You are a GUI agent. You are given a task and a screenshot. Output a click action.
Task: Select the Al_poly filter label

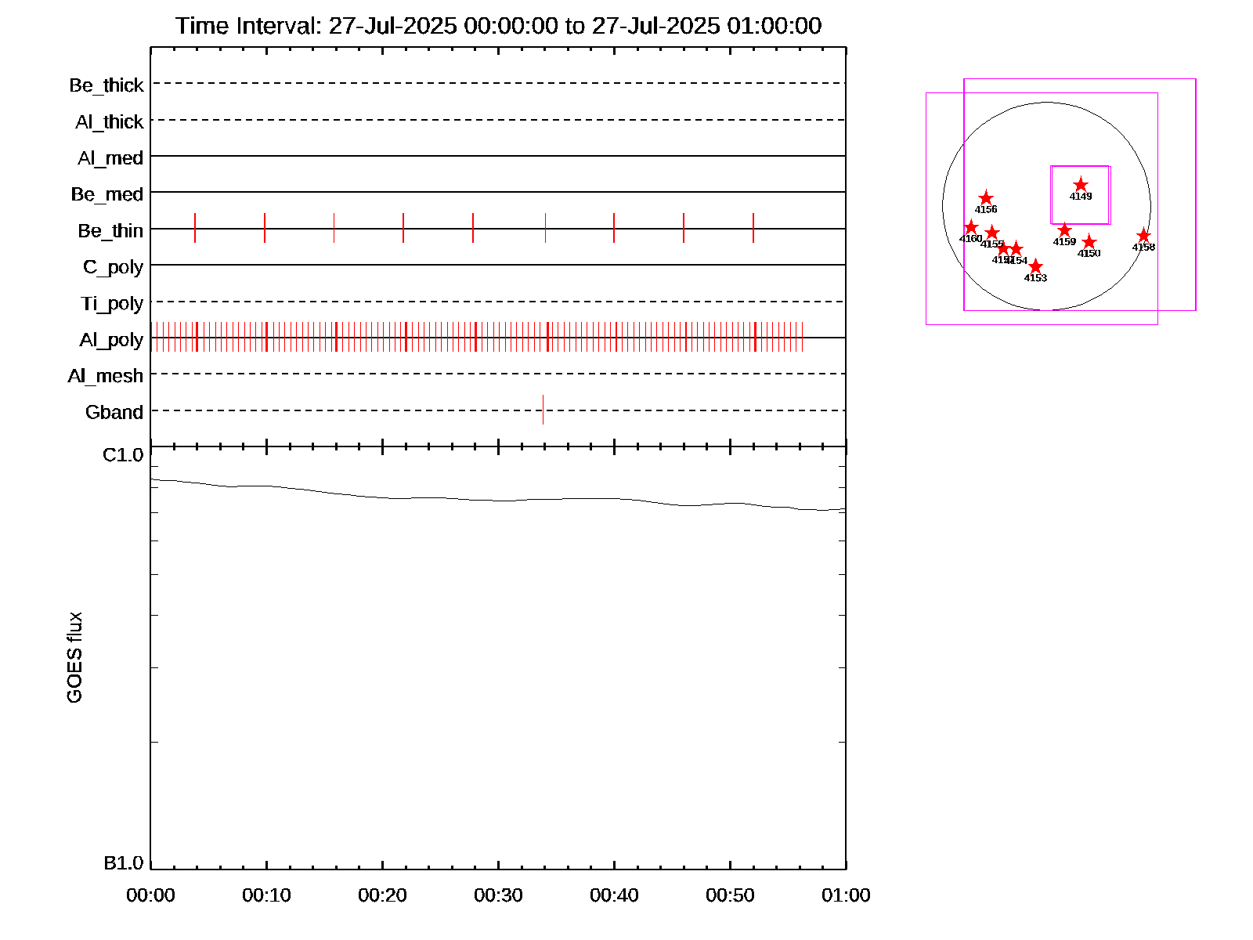pyautogui.click(x=111, y=340)
